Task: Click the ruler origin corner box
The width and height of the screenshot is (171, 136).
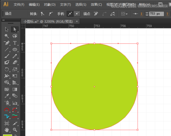Action: [23, 26]
